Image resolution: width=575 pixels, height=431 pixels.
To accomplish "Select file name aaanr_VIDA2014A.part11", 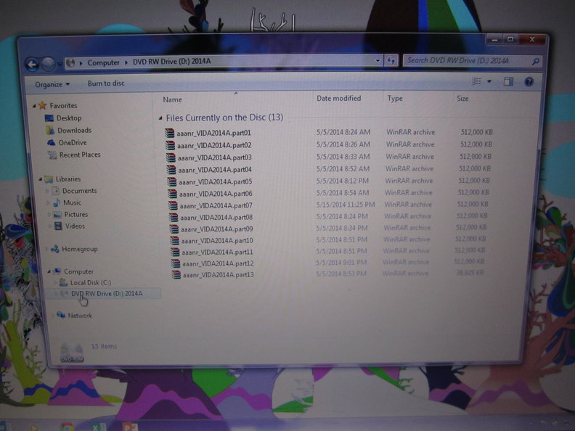I will [x=217, y=253].
